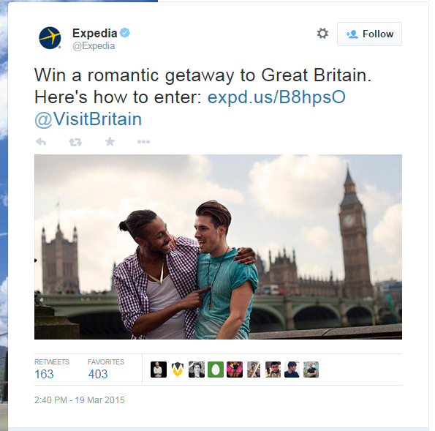Click the reply arrow icon
Viewport: 435px width, 431px height.
pyautogui.click(x=41, y=142)
